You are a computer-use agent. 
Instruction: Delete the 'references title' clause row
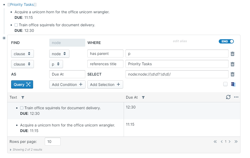point(233,64)
